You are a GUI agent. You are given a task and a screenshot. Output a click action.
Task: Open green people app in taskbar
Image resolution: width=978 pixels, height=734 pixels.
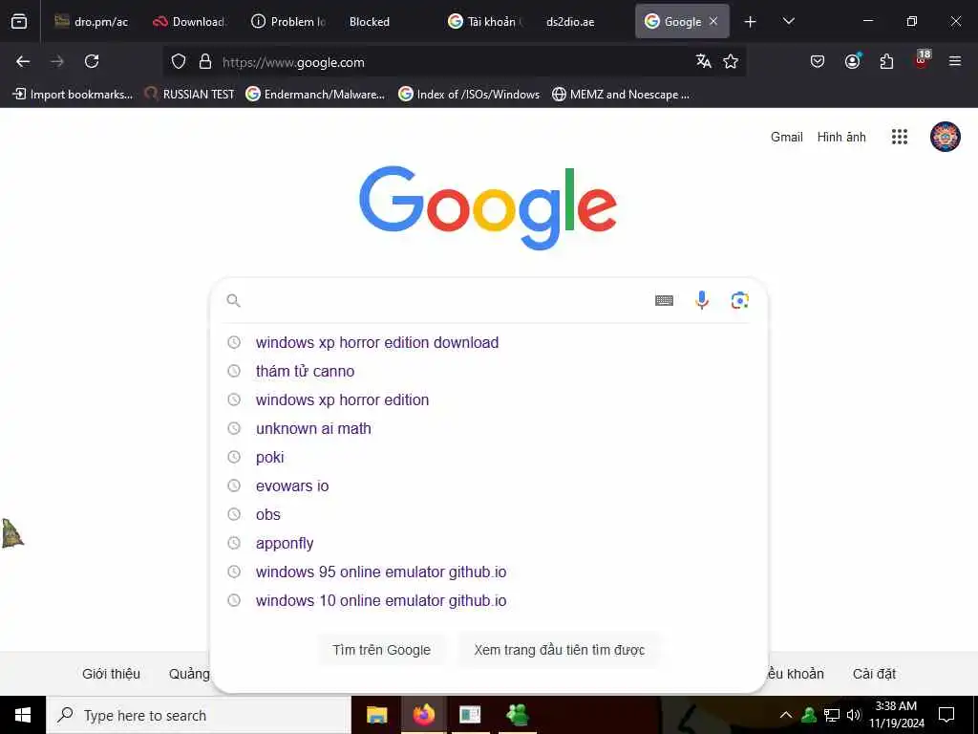click(518, 715)
